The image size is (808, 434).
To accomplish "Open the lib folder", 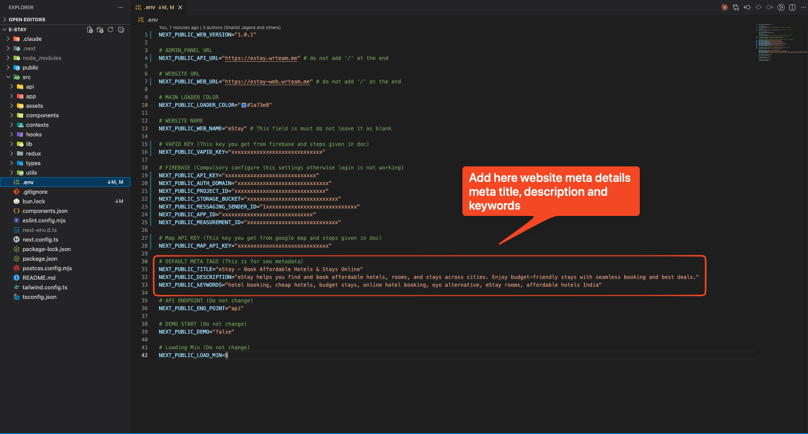I will pyautogui.click(x=65, y=144).
